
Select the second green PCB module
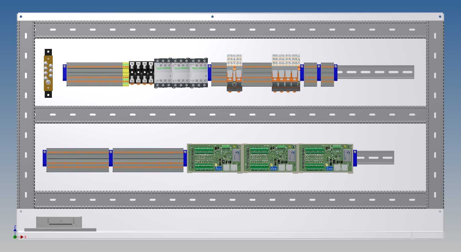[270, 158]
